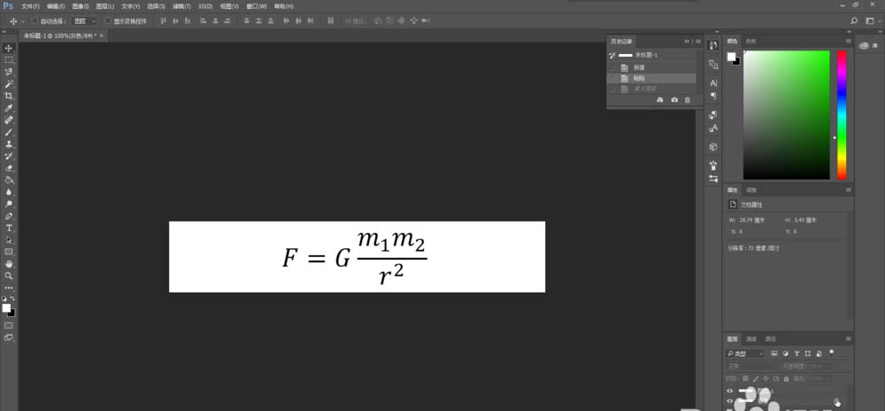Delete current state in History panel

tap(687, 100)
